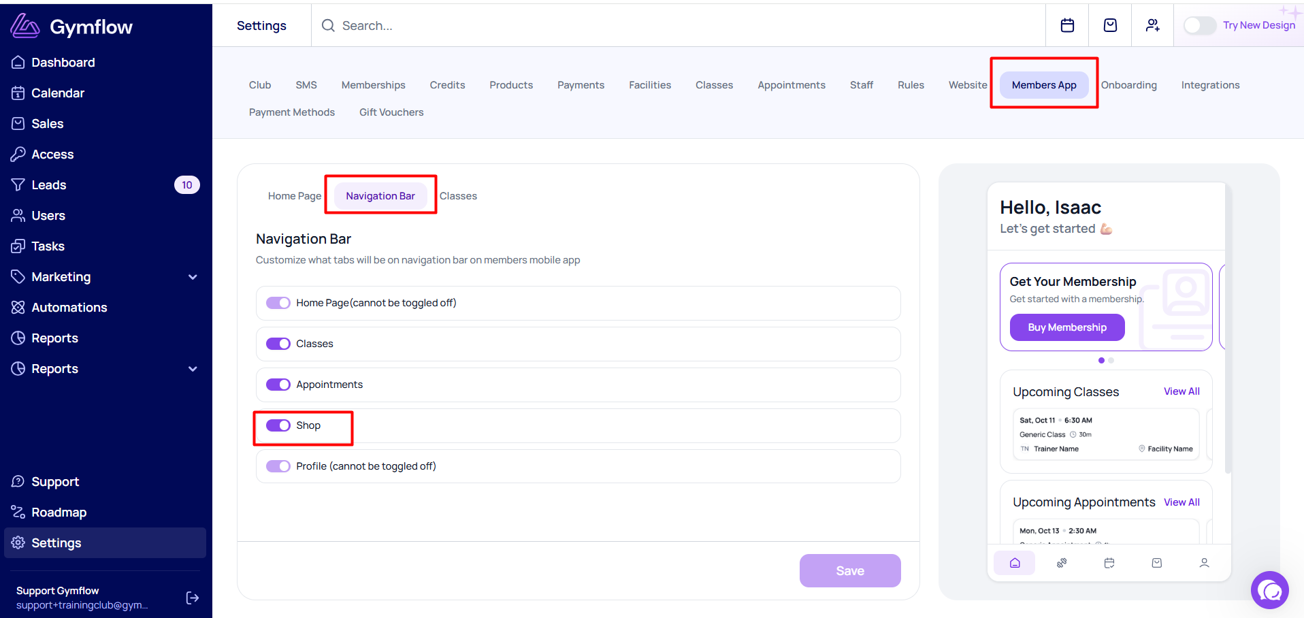Go to the Website settings tab
Image resolution: width=1304 pixels, height=618 pixels.
pos(968,85)
